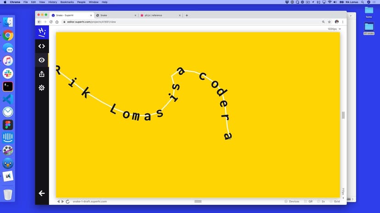Image resolution: width=380 pixels, height=213 pixels.
Task: Open the snake-1-draft.superhi.com link
Action: [x=89, y=202]
